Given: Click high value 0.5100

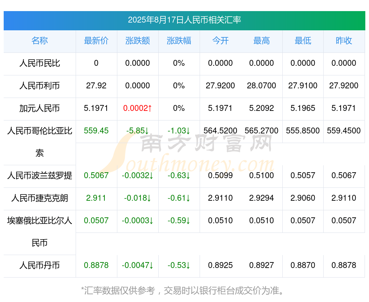Looking at the screenshot, I should pos(262,176).
